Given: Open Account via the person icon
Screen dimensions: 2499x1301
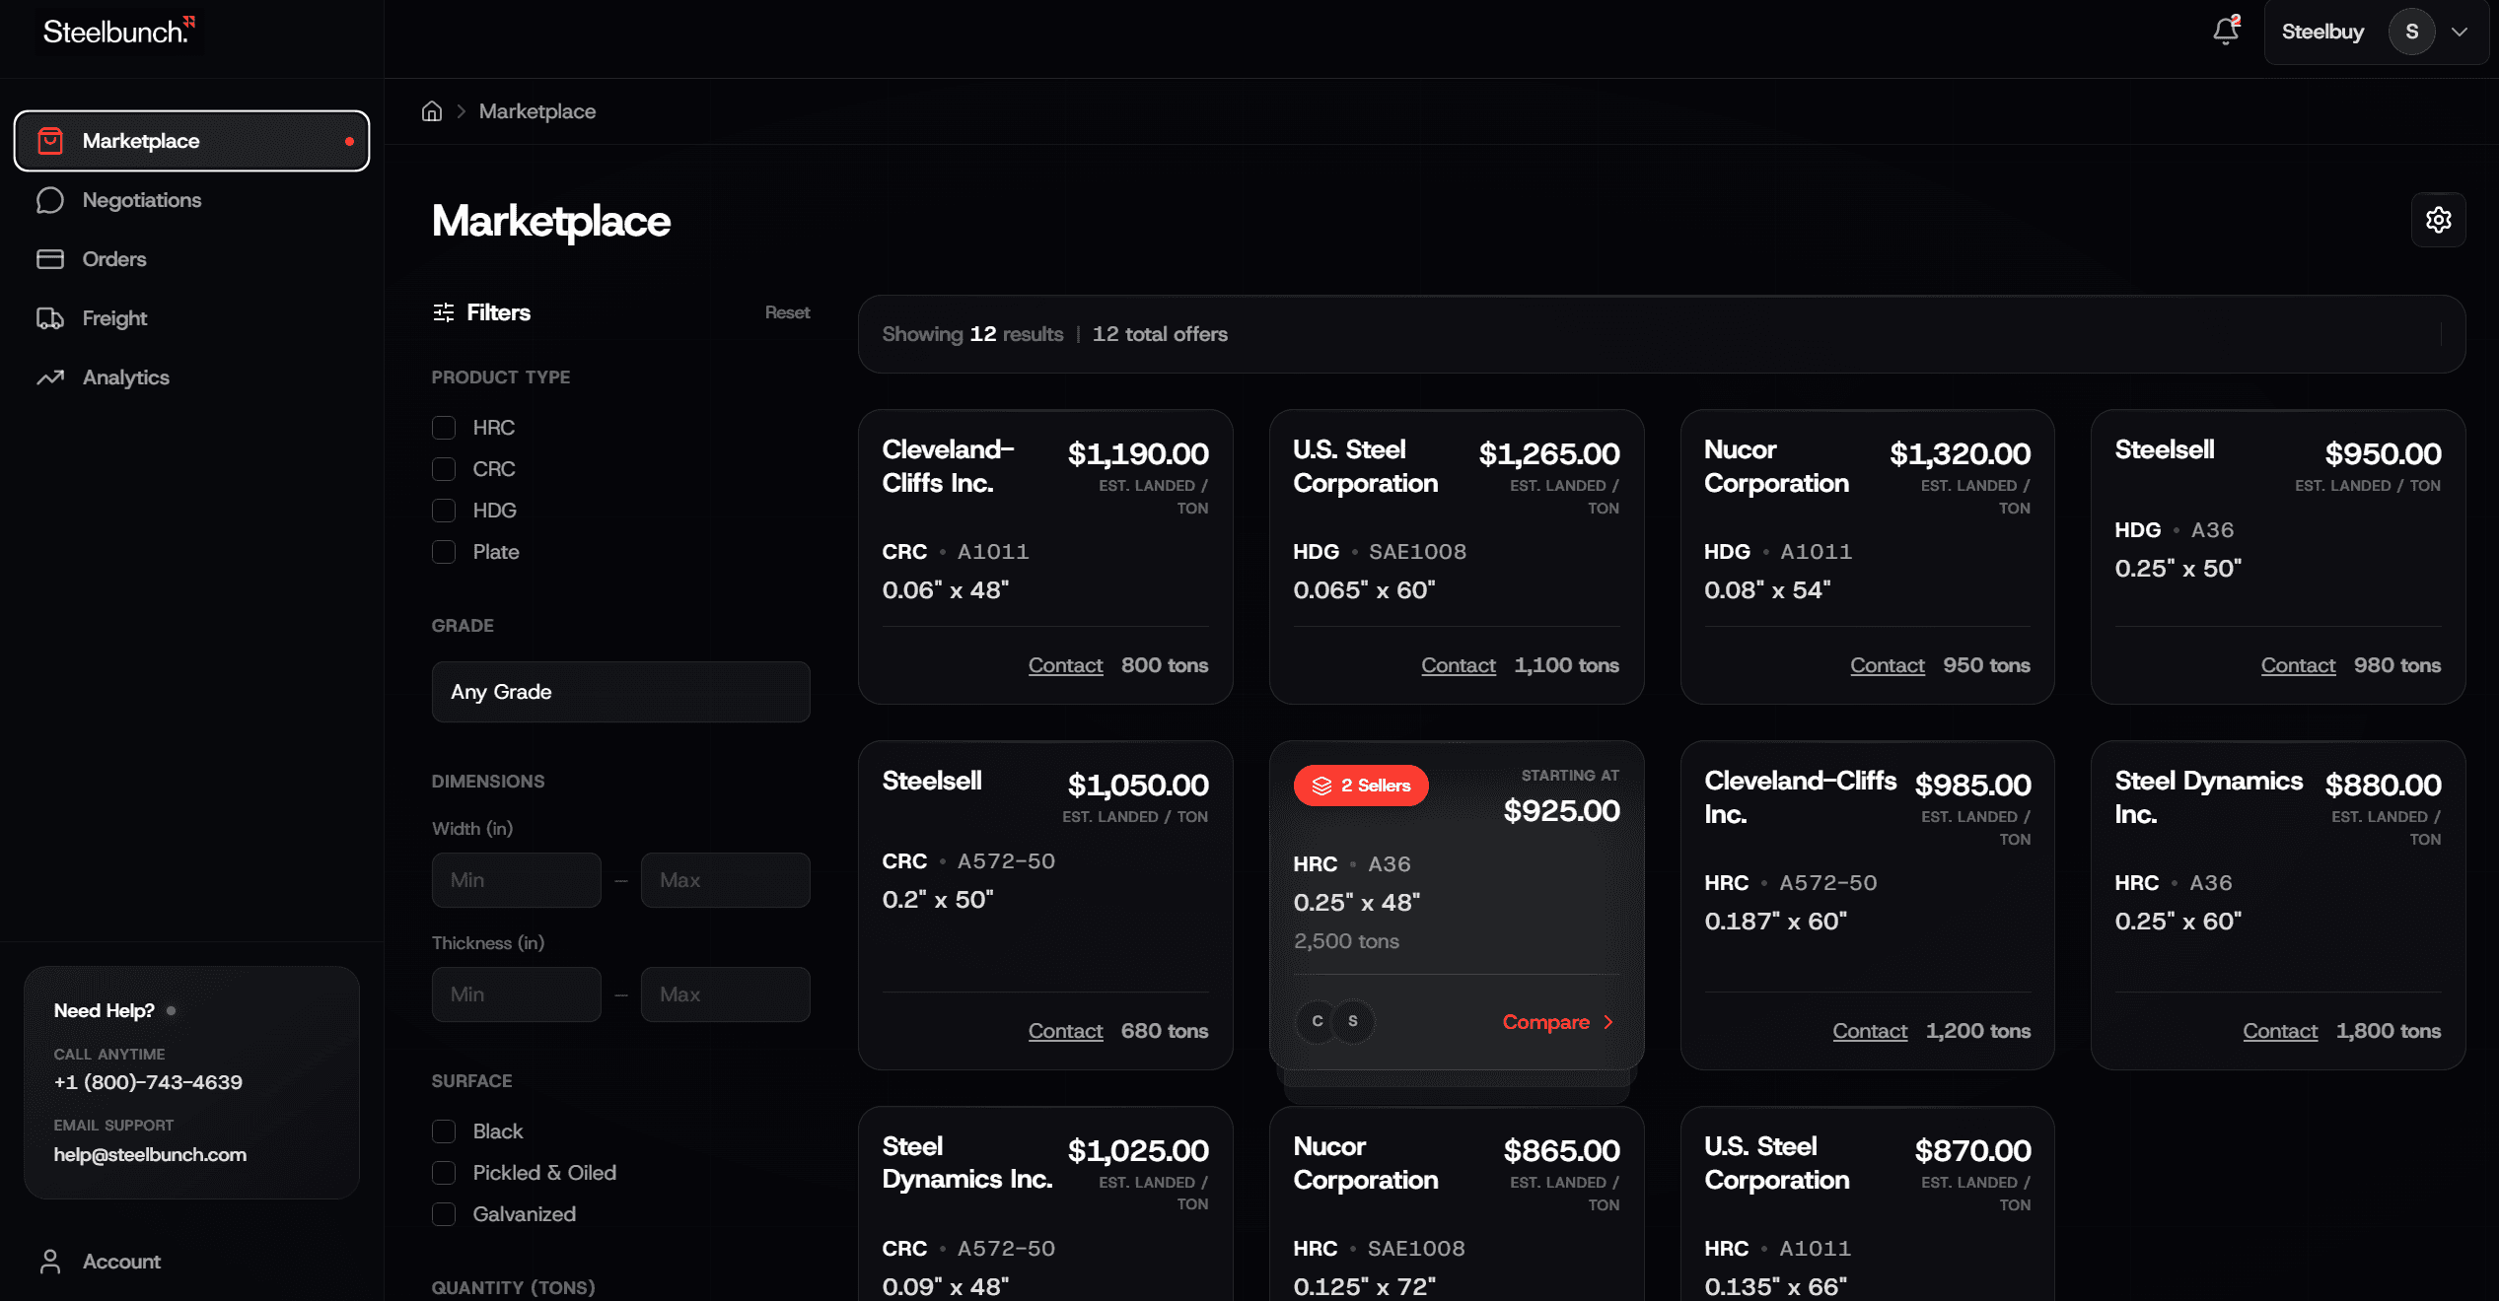Looking at the screenshot, I should 50,1262.
